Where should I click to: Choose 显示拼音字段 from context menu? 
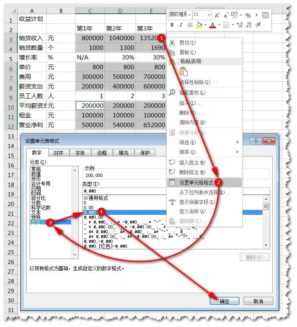(205, 202)
